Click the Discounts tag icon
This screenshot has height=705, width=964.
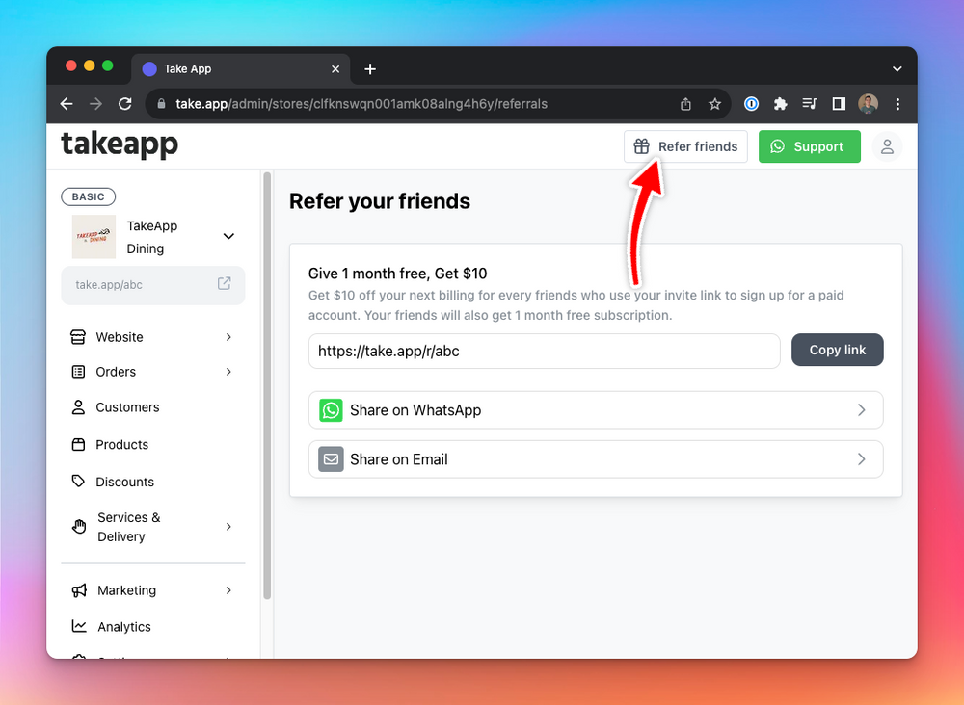pyautogui.click(x=78, y=482)
